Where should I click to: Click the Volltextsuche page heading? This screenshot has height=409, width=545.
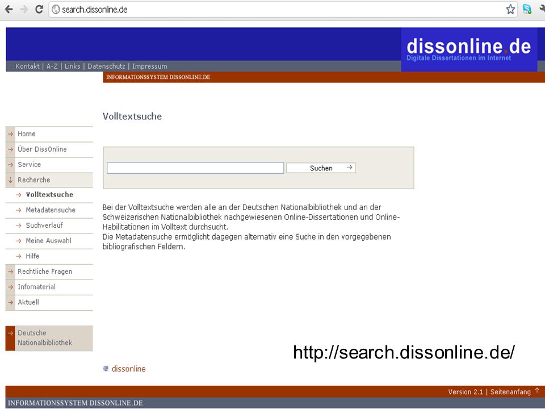click(132, 116)
